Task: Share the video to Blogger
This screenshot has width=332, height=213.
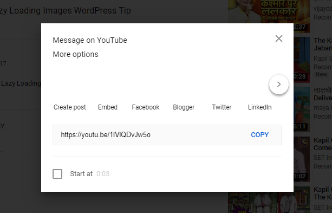Action: click(184, 107)
